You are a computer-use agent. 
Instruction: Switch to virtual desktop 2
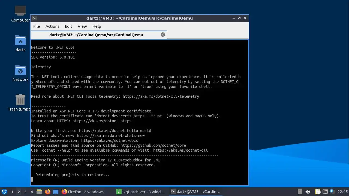point(19,192)
